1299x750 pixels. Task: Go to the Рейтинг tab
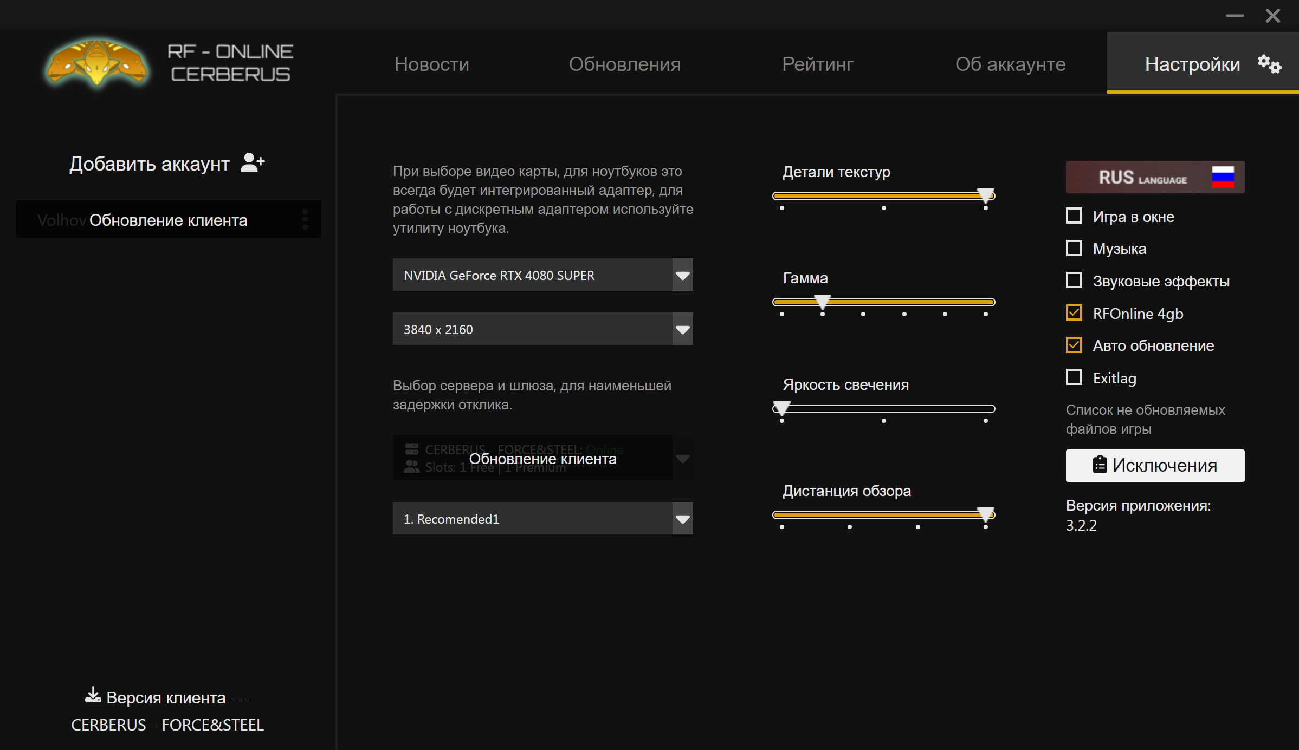(x=818, y=64)
